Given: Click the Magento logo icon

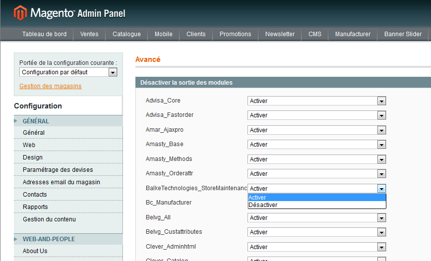Looking at the screenshot, I should [20, 13].
